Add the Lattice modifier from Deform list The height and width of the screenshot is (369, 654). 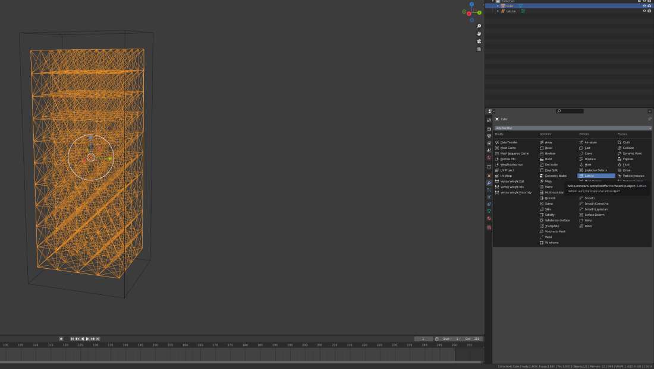[x=596, y=176]
